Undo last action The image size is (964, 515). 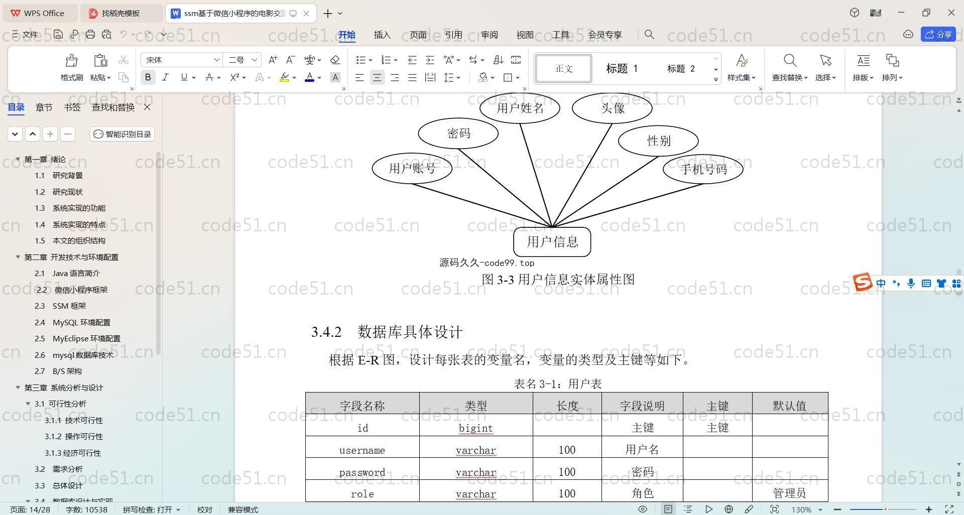point(123,35)
